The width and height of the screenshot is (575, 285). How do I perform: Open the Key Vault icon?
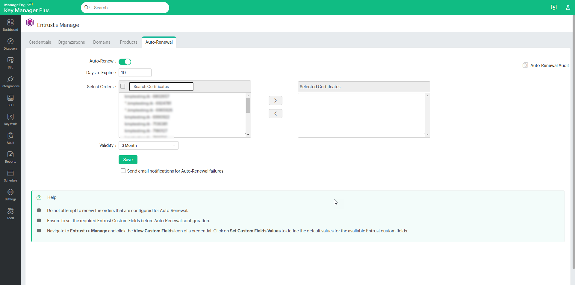point(10,117)
